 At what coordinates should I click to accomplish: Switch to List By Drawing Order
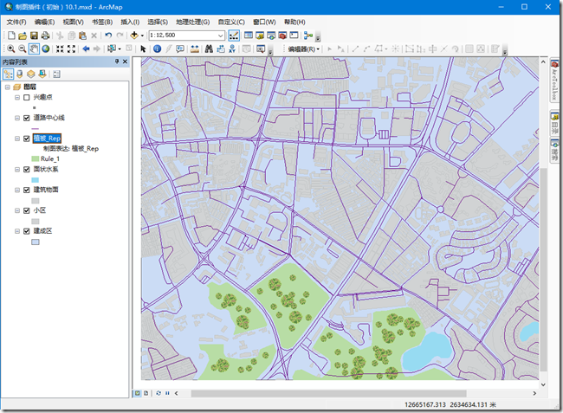point(9,74)
